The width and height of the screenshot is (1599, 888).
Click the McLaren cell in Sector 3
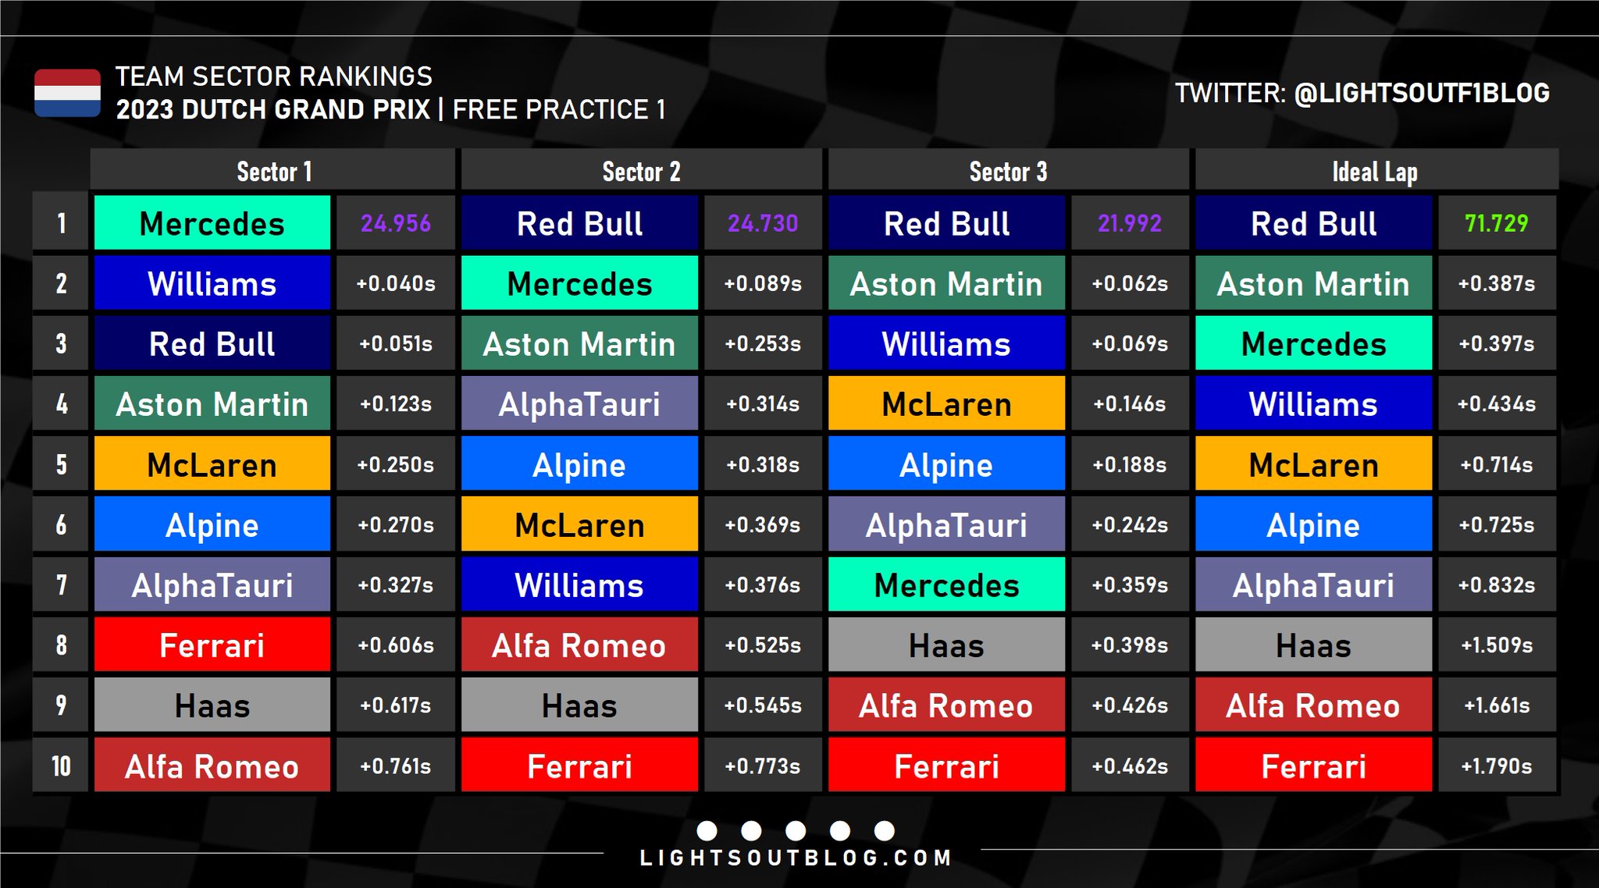click(946, 403)
